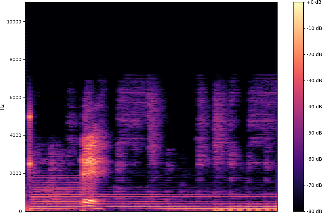Image resolution: width=322 pixels, height=214 pixels.
Task: Select the -10 dB colorbar label
Action: coord(314,29)
